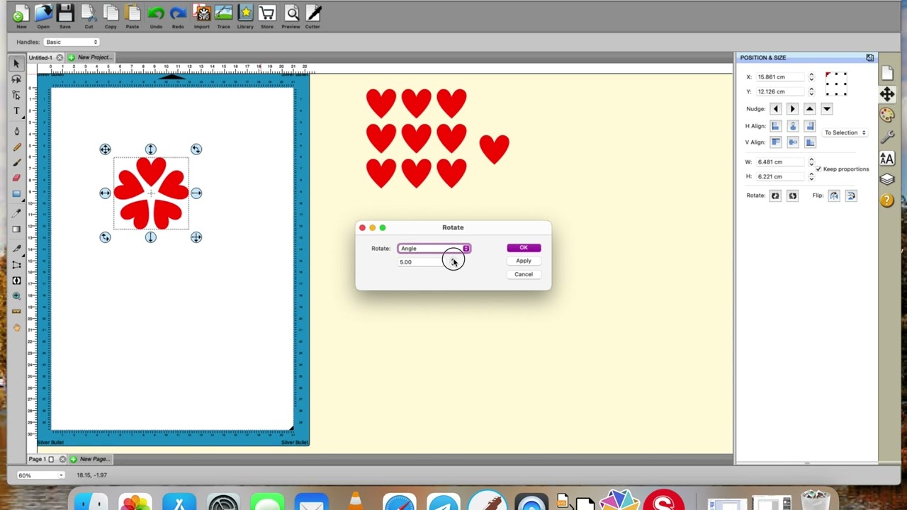Open the Layers panel icon
The width and height of the screenshot is (907, 510).
887,179
